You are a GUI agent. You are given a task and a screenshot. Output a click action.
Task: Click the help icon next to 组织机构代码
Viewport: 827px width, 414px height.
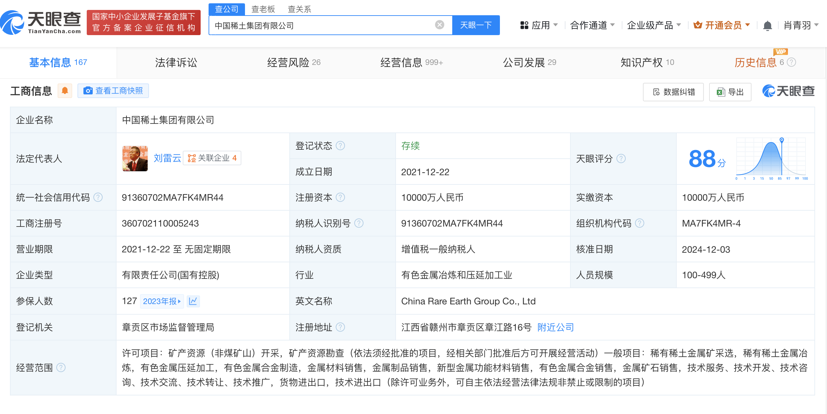(640, 223)
